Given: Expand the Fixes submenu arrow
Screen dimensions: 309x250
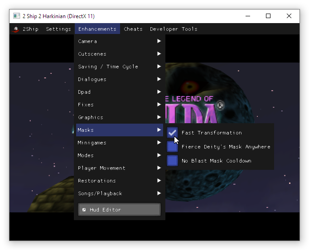Looking at the screenshot, I should (159, 105).
